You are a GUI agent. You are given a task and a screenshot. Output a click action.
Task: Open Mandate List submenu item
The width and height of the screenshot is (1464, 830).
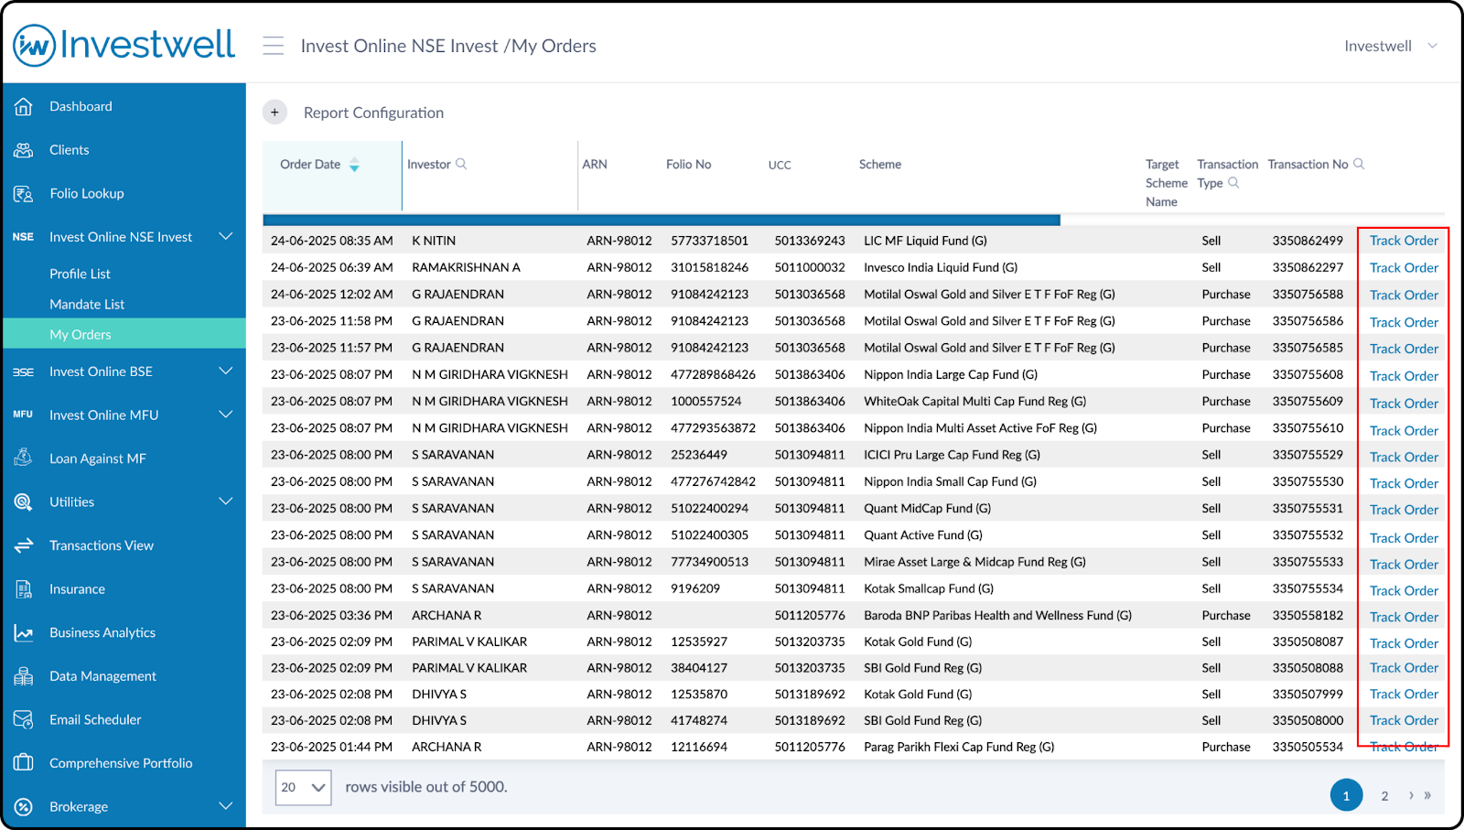(87, 304)
